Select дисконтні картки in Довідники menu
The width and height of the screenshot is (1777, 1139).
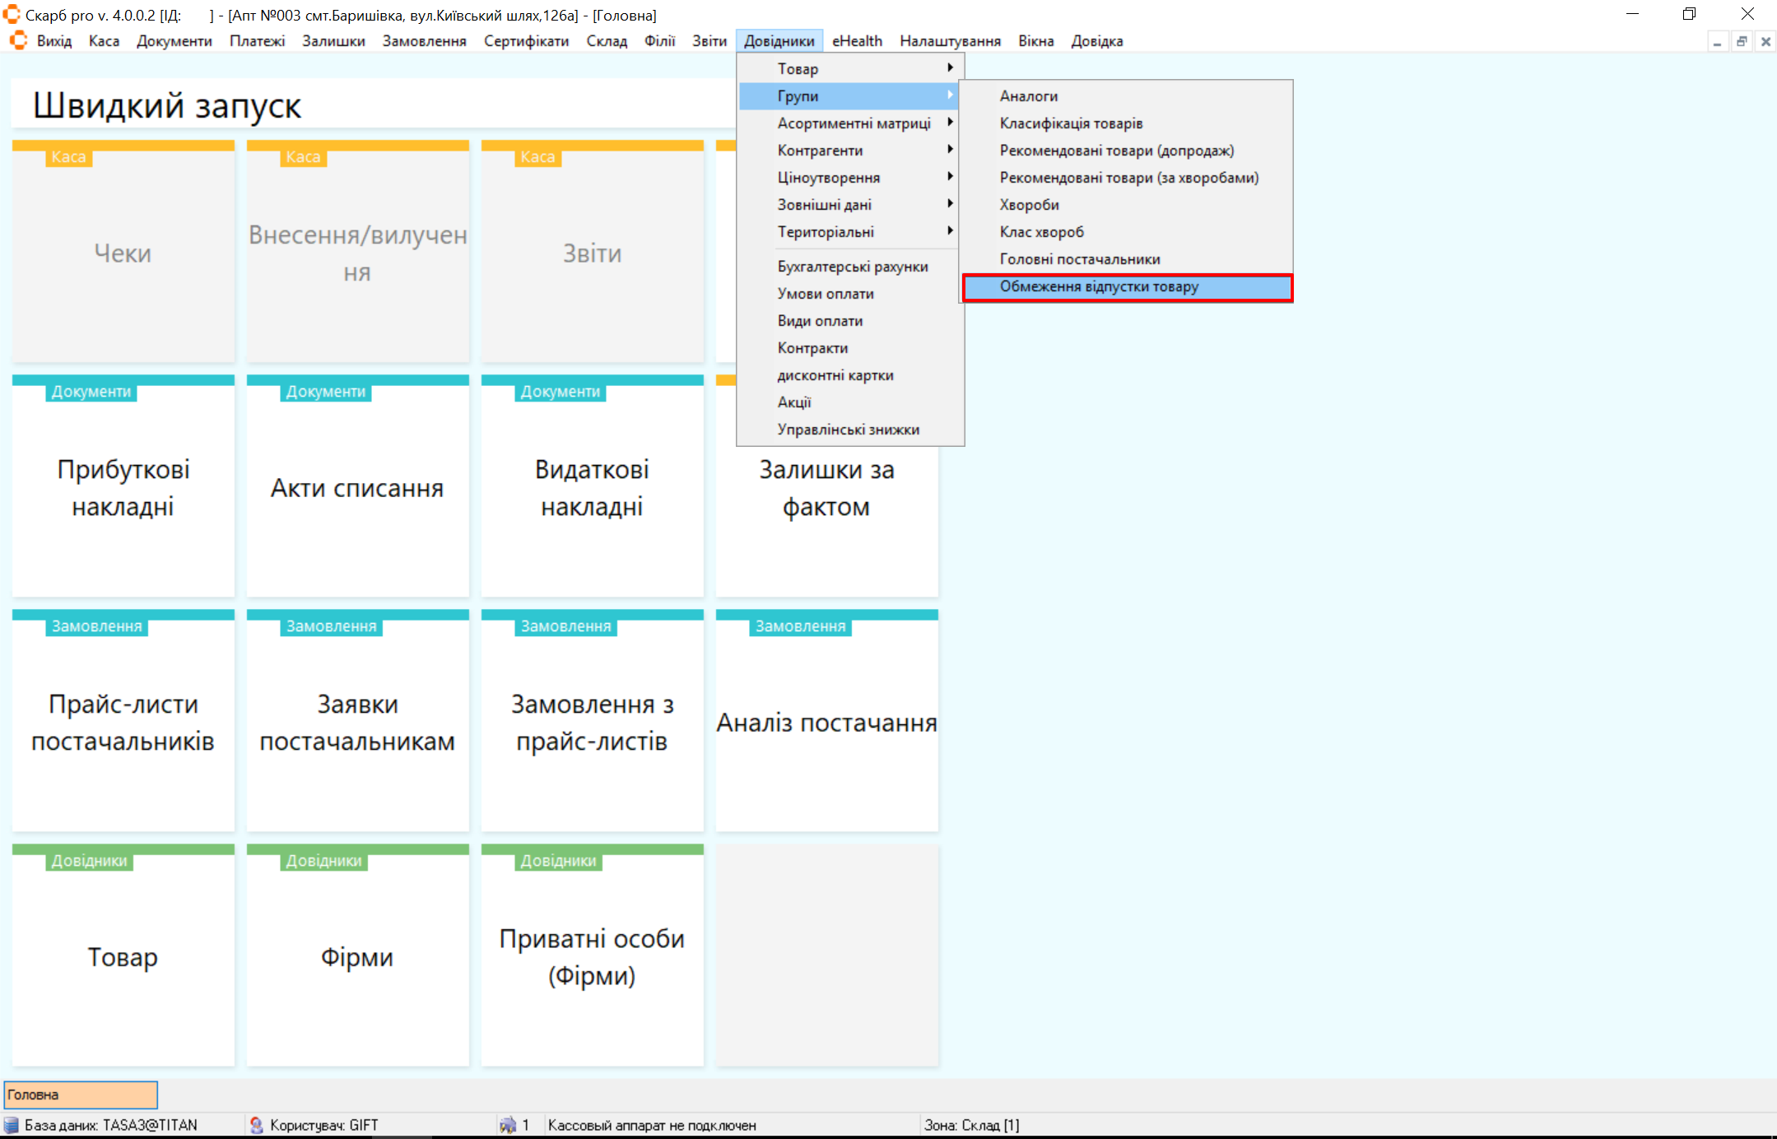[x=835, y=375]
